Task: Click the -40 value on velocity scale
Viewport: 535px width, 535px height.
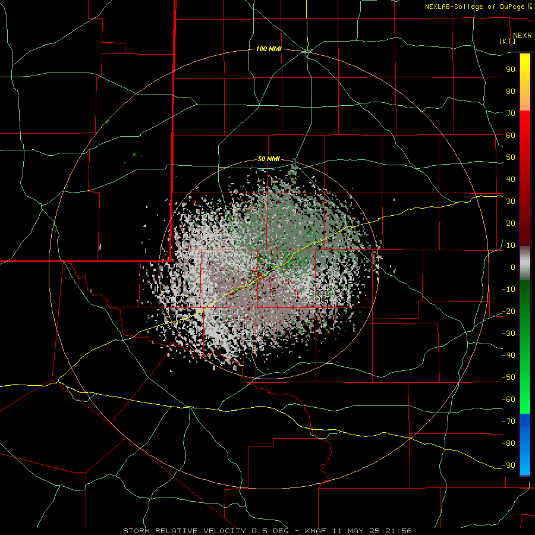Action: coord(508,355)
